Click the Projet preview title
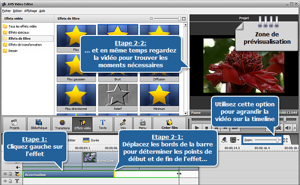Screen dimensions: 300x185 pyautogui.click(x=244, y=18)
